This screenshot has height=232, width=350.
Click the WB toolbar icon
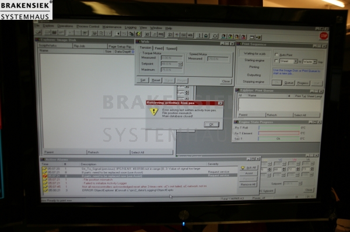[190, 35]
